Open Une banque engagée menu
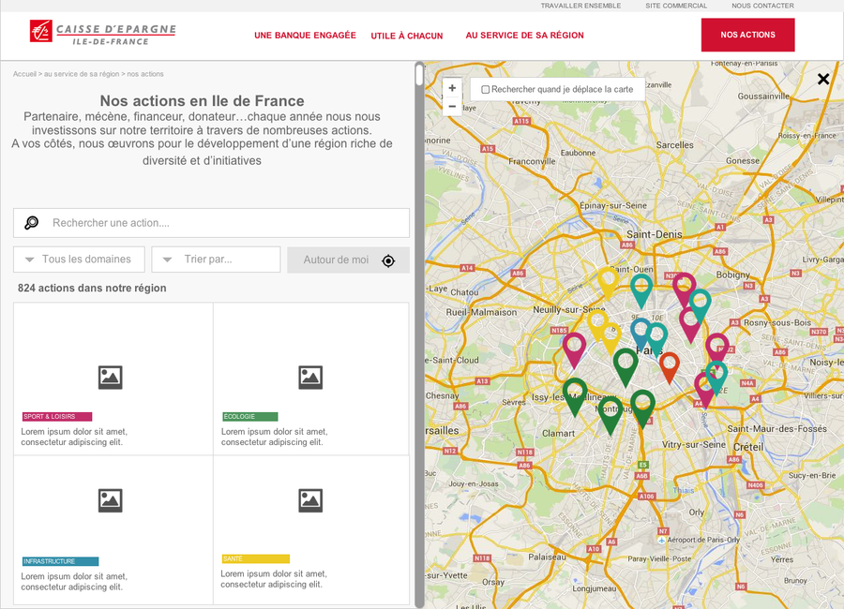Viewport: 844px width, 609px height. pyautogui.click(x=305, y=36)
